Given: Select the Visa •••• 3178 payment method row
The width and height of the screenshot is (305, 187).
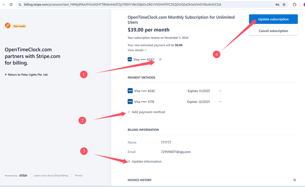Looking at the screenshot, I should pos(175,101).
